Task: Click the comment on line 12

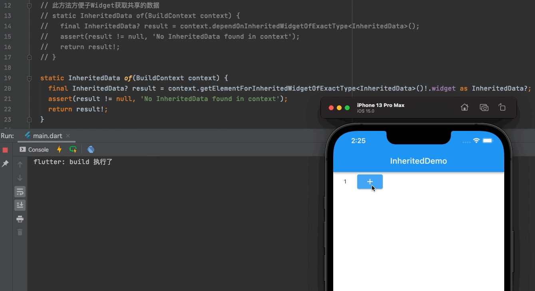Action: [x=100, y=6]
